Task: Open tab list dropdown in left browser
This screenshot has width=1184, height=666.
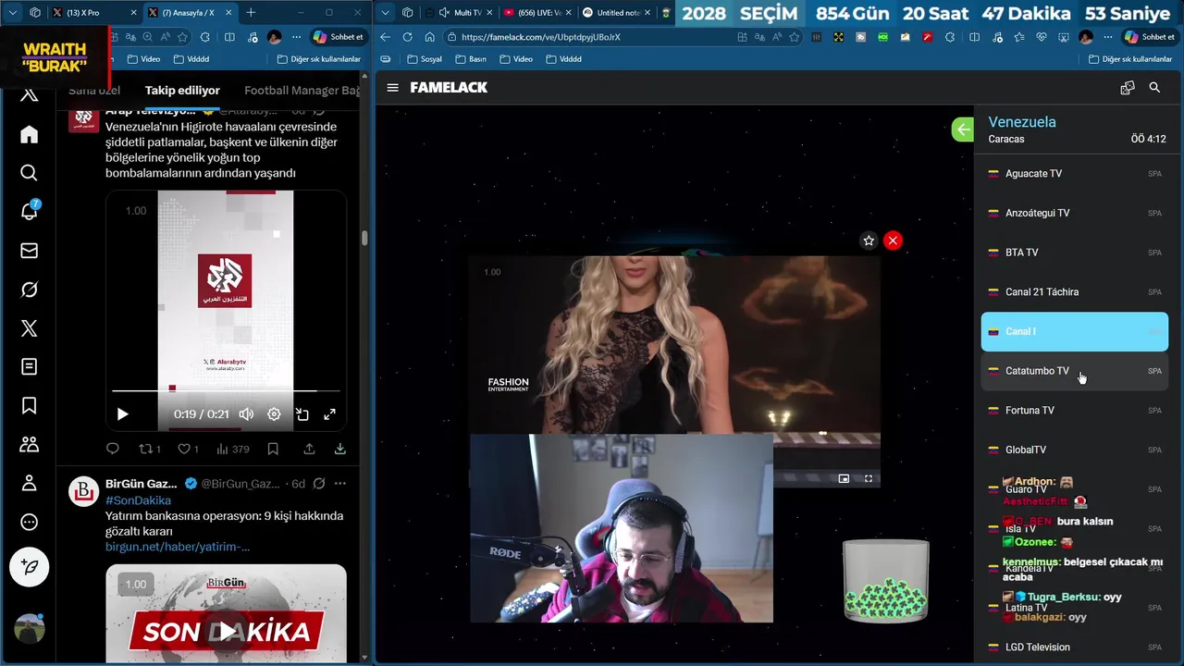Action: point(13,13)
